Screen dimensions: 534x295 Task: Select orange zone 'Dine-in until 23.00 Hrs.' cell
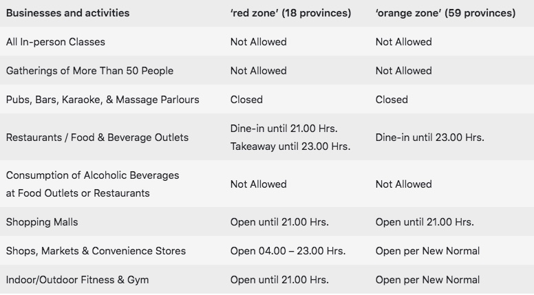coord(429,138)
